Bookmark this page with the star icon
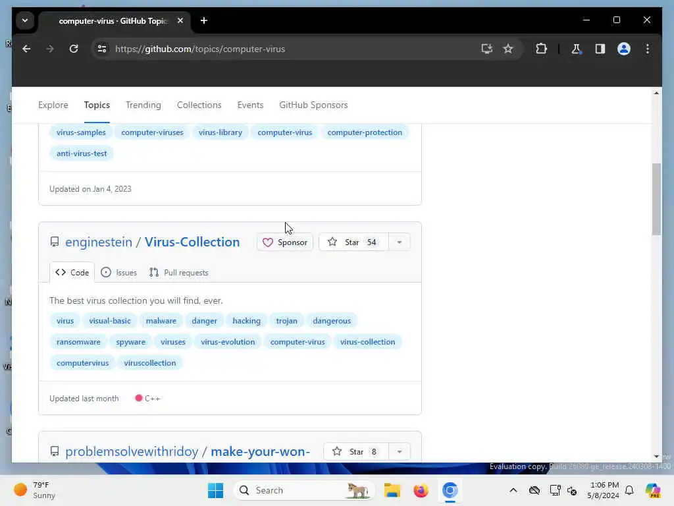The height and width of the screenshot is (506, 674). pos(508,49)
